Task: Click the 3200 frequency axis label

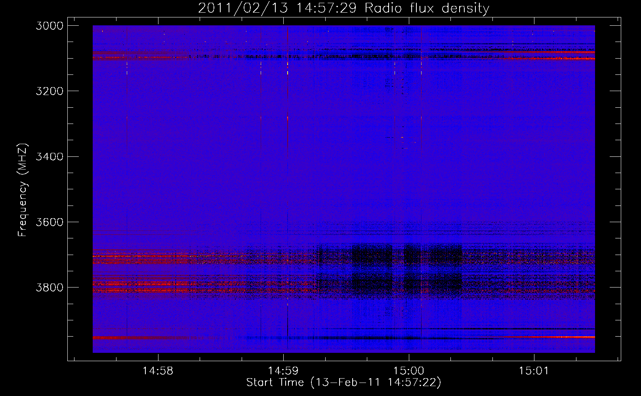Action: [50, 91]
